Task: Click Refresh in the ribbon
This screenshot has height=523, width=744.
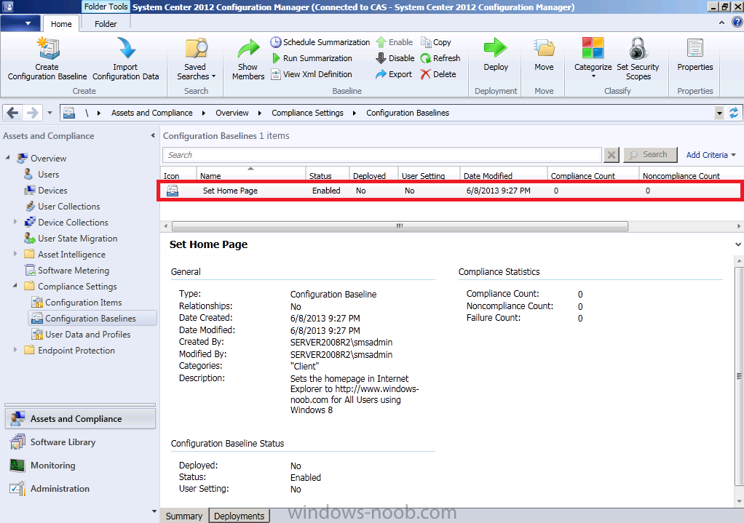Action: tap(440, 58)
